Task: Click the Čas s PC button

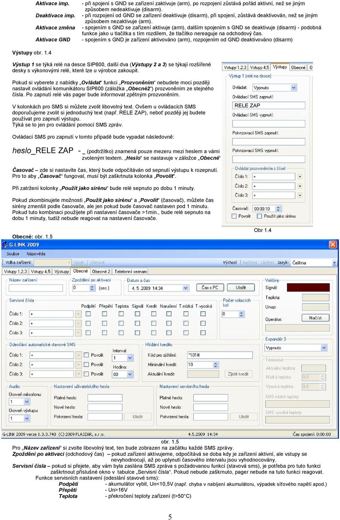Action: 210,287
